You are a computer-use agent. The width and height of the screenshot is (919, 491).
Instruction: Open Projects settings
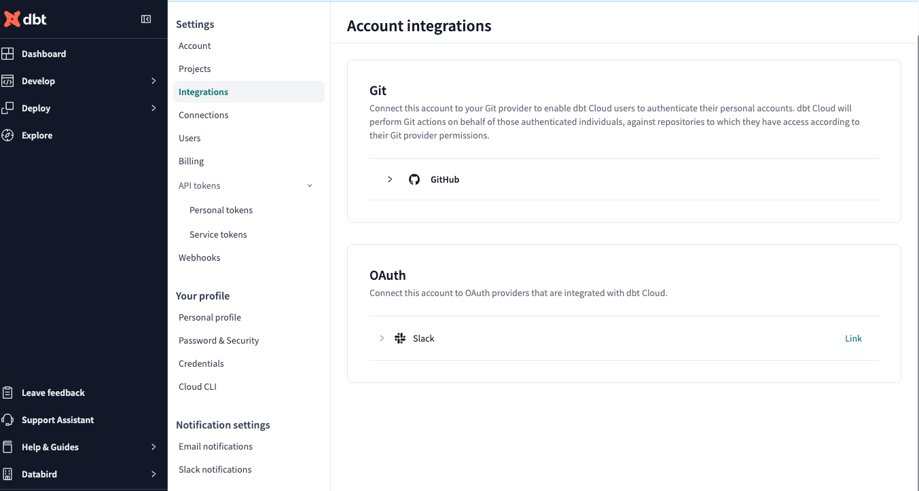pyautogui.click(x=195, y=69)
